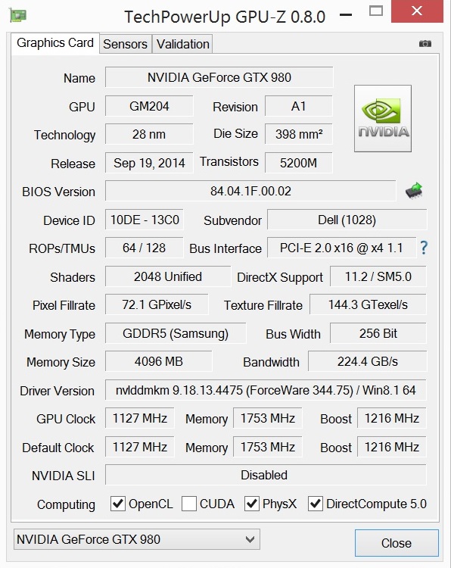Switch to the Sensors tab
Image resolution: width=451 pixels, height=568 pixels.
[126, 44]
